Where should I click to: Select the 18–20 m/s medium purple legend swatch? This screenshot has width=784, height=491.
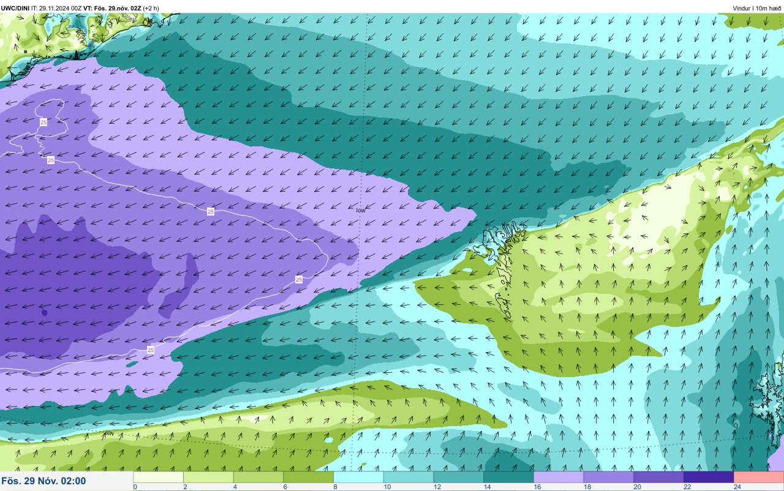point(609,477)
